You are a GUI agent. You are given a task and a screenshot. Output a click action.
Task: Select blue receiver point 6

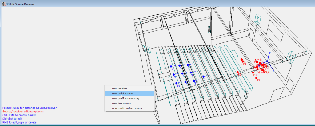[182, 73]
